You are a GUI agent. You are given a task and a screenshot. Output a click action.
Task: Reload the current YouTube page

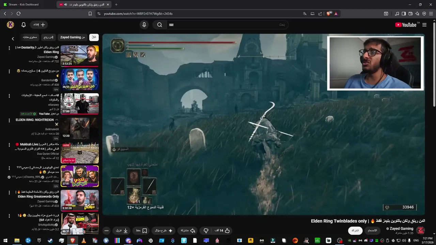tap(18, 14)
